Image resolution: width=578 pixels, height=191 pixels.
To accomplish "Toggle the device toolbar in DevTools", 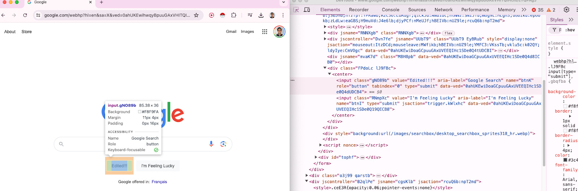I will [x=307, y=10].
